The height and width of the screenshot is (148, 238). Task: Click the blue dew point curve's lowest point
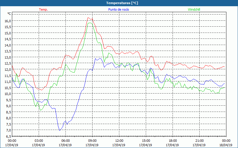coord(59,130)
